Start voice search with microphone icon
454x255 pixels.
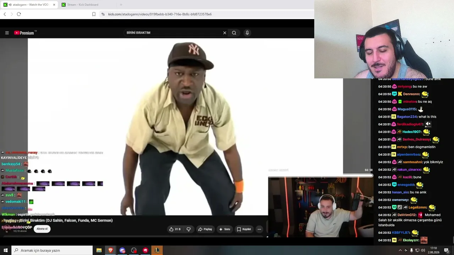click(247, 33)
